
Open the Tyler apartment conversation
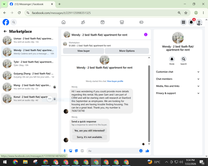point(29,63)
